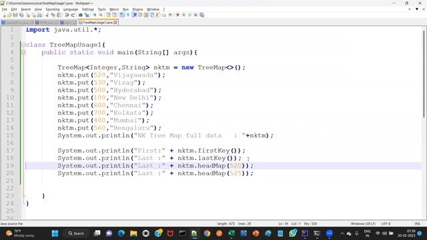
Task: Click the Copy toolbar icon
Action: tap(53, 15)
